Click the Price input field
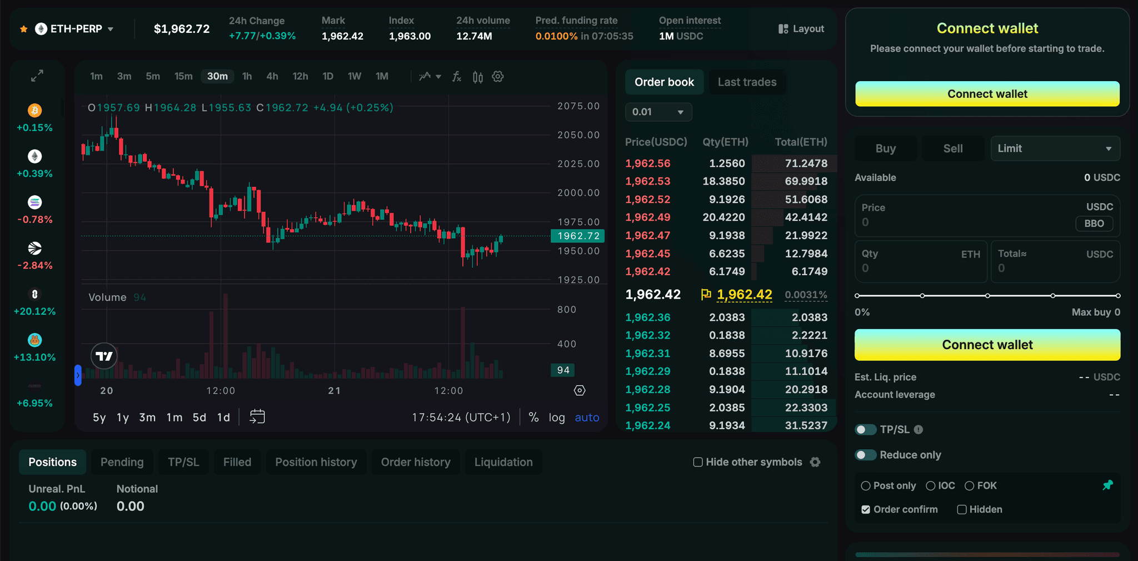Viewport: 1138px width, 561px height. (x=987, y=216)
